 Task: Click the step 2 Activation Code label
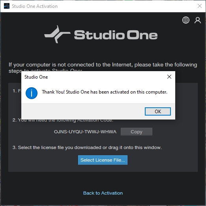pyautogui.click(x=63, y=120)
